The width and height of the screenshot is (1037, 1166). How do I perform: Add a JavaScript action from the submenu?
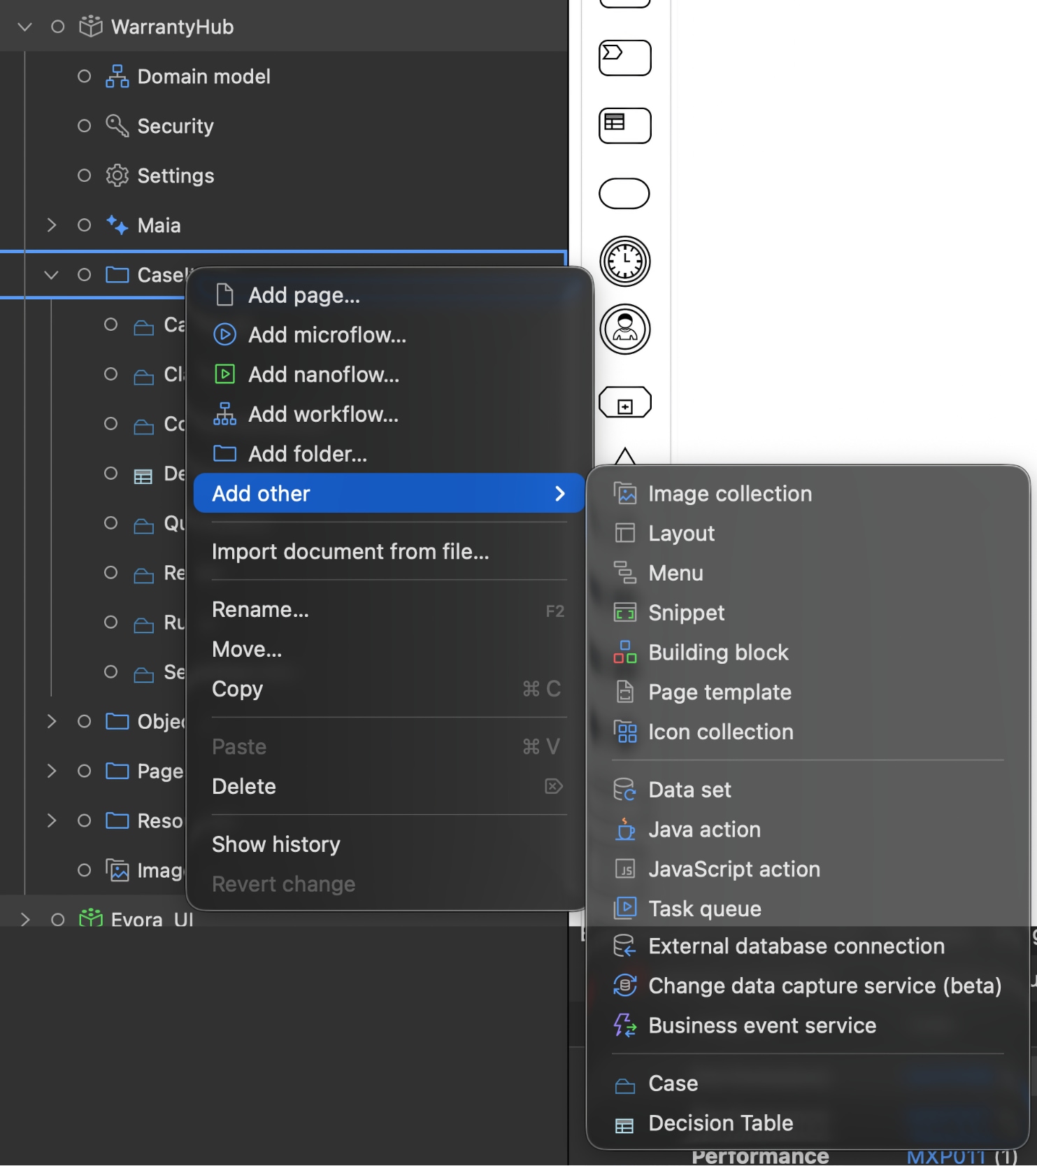[808, 869]
